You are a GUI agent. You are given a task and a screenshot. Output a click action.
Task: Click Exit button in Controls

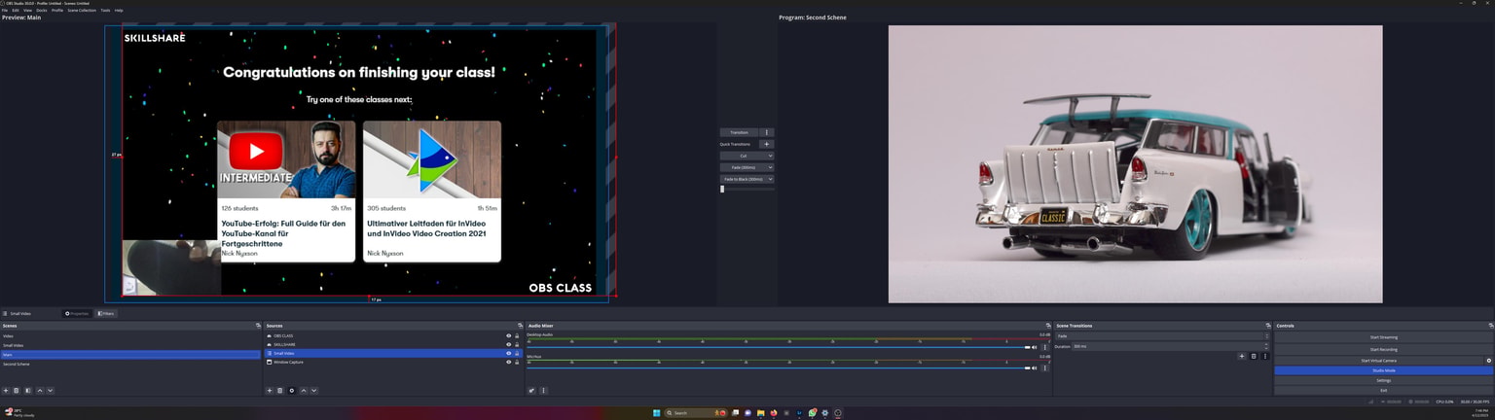[x=1383, y=391]
